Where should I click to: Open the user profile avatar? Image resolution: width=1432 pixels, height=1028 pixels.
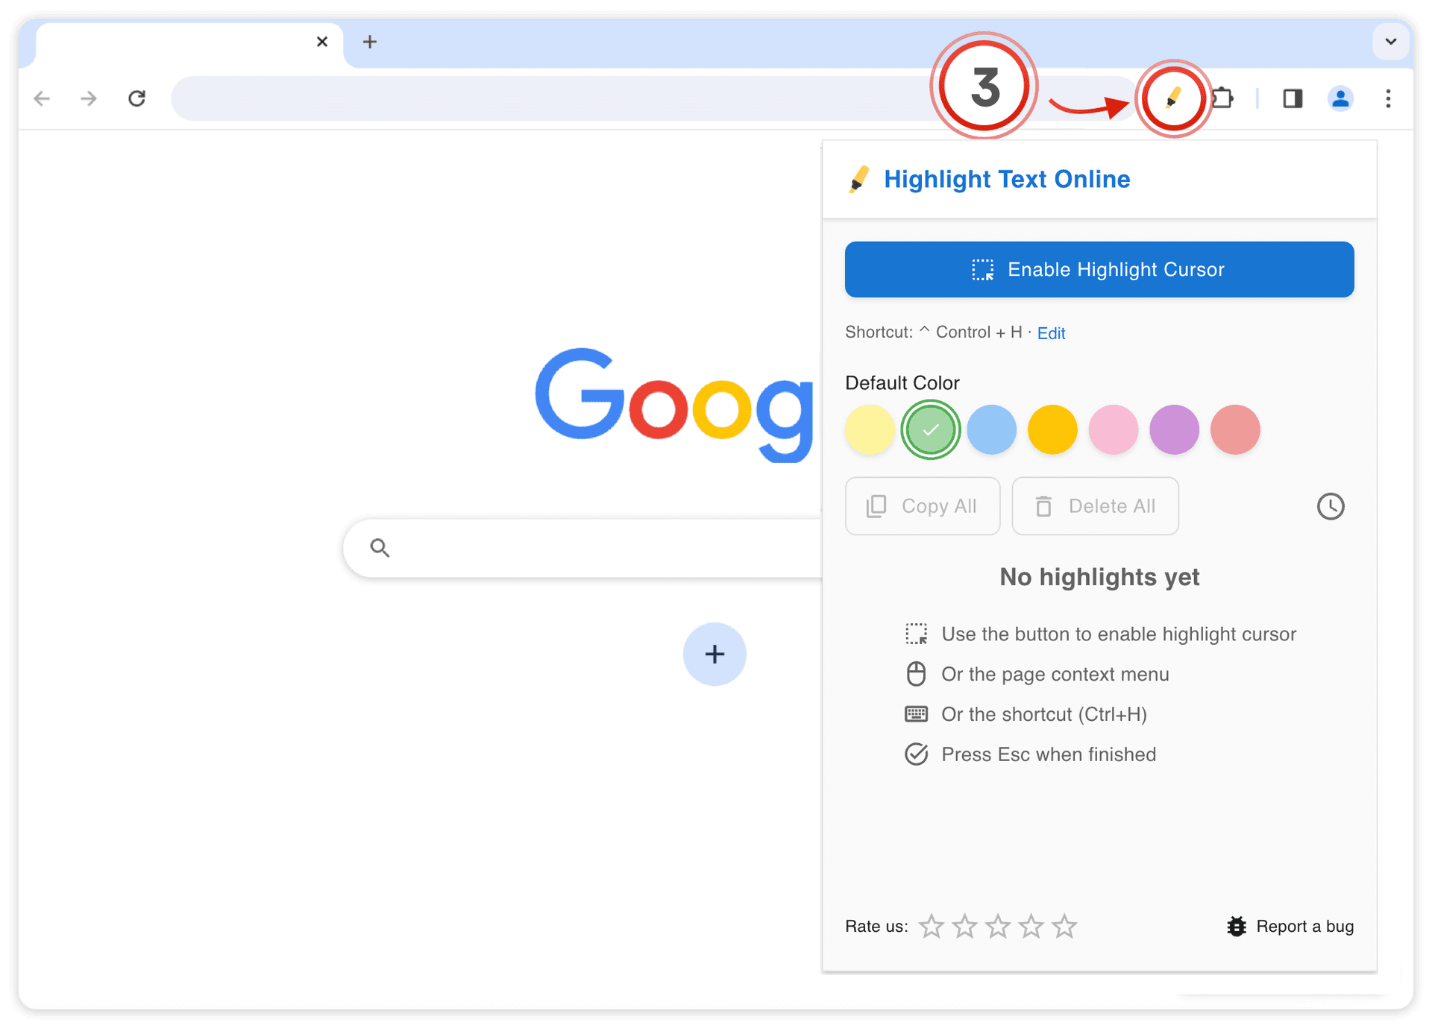point(1340,98)
